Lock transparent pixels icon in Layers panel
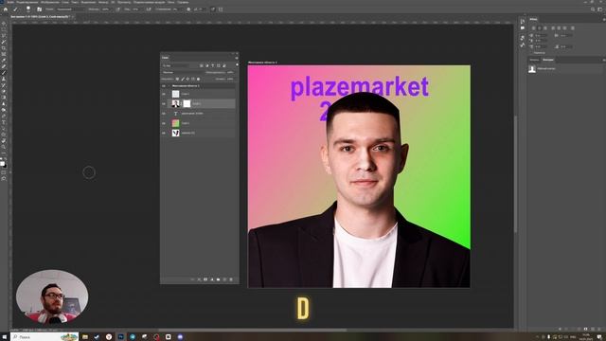 coord(177,79)
